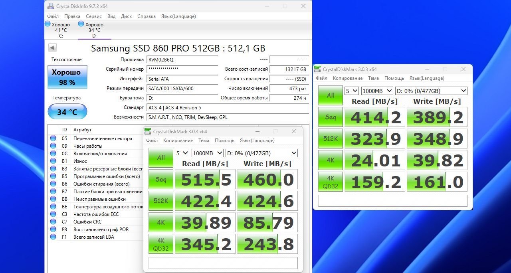
Task: Run 4K QD32 test in front CrystalDiskMark
Action: click(161, 244)
